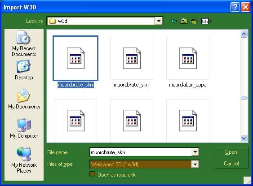Select My Computer in the sidebar

point(24,128)
